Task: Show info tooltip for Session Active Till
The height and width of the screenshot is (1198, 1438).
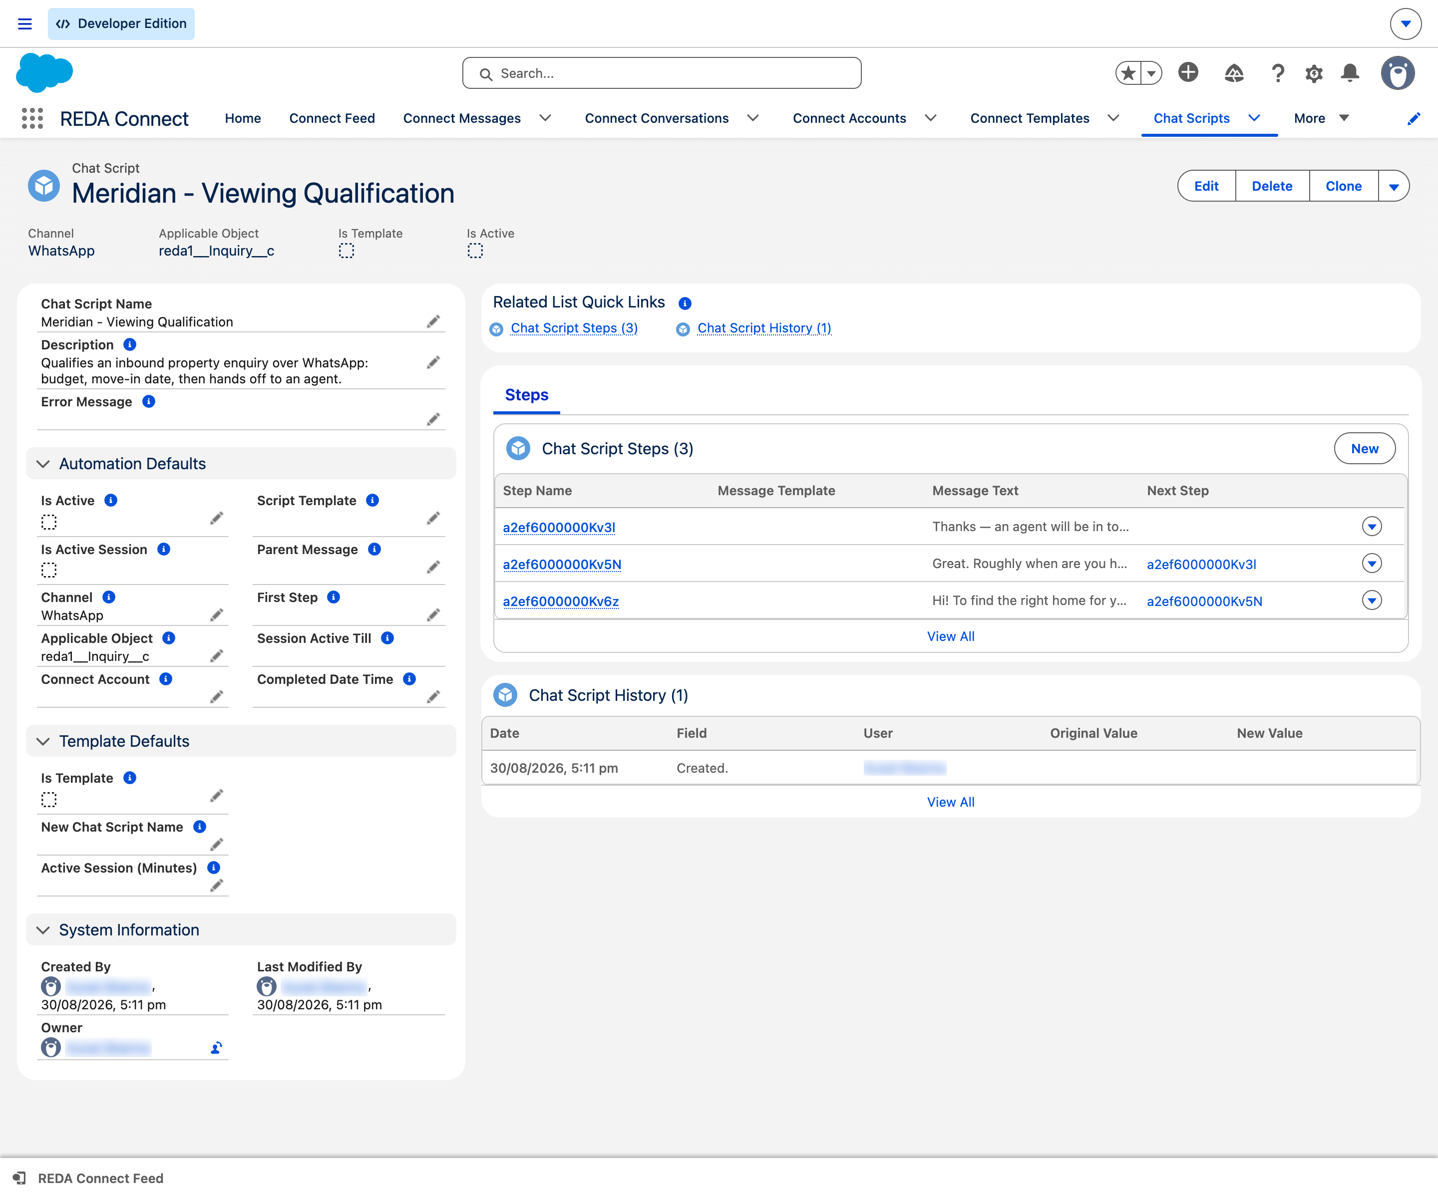Action: (387, 638)
